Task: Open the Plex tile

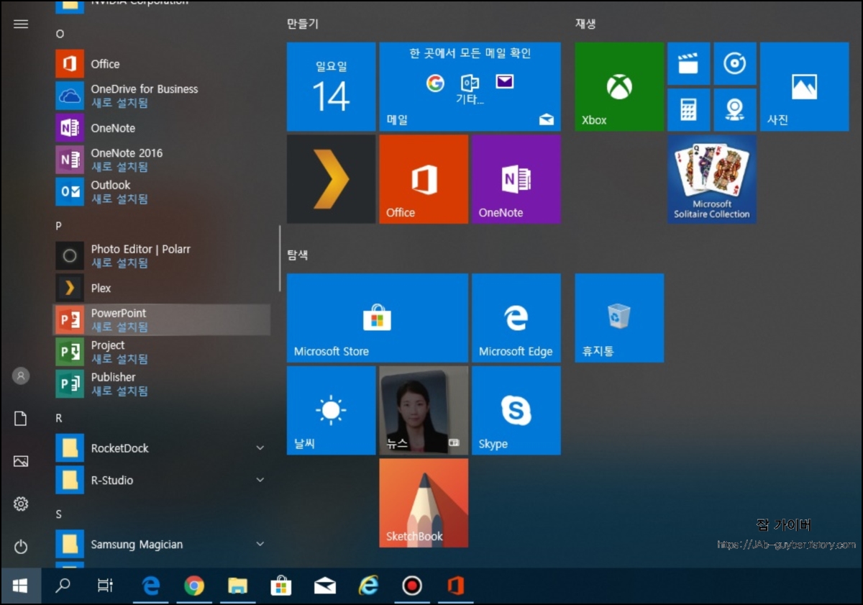Action: [331, 179]
